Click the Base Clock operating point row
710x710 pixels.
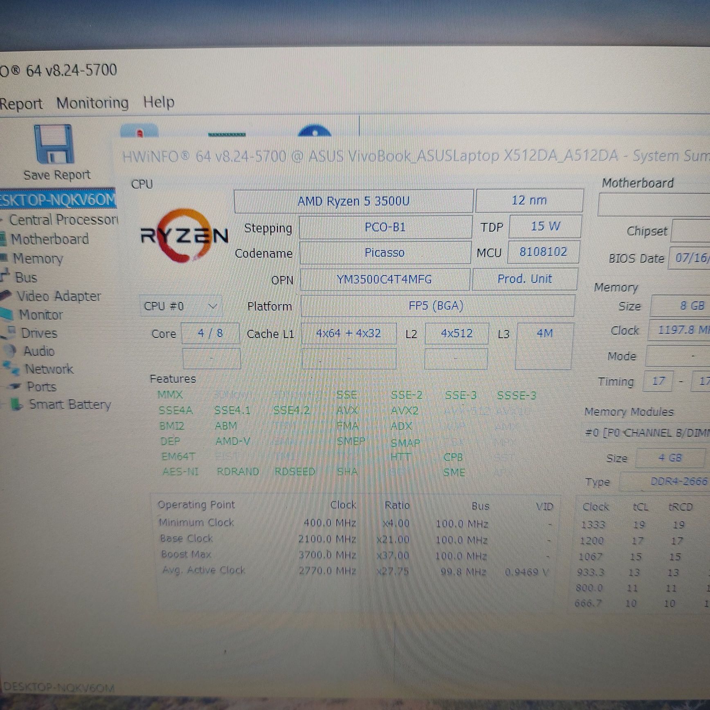click(355, 539)
